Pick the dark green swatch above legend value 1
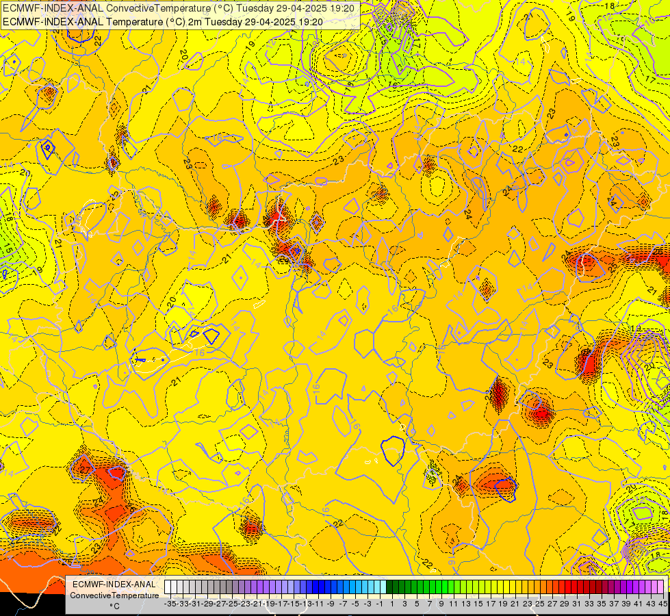Viewport: 670px width, 616px height. (x=389, y=587)
